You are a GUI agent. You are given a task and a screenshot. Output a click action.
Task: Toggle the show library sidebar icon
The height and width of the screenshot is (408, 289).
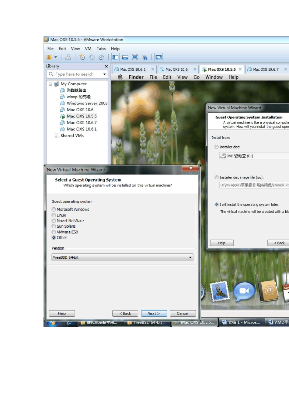115,57
